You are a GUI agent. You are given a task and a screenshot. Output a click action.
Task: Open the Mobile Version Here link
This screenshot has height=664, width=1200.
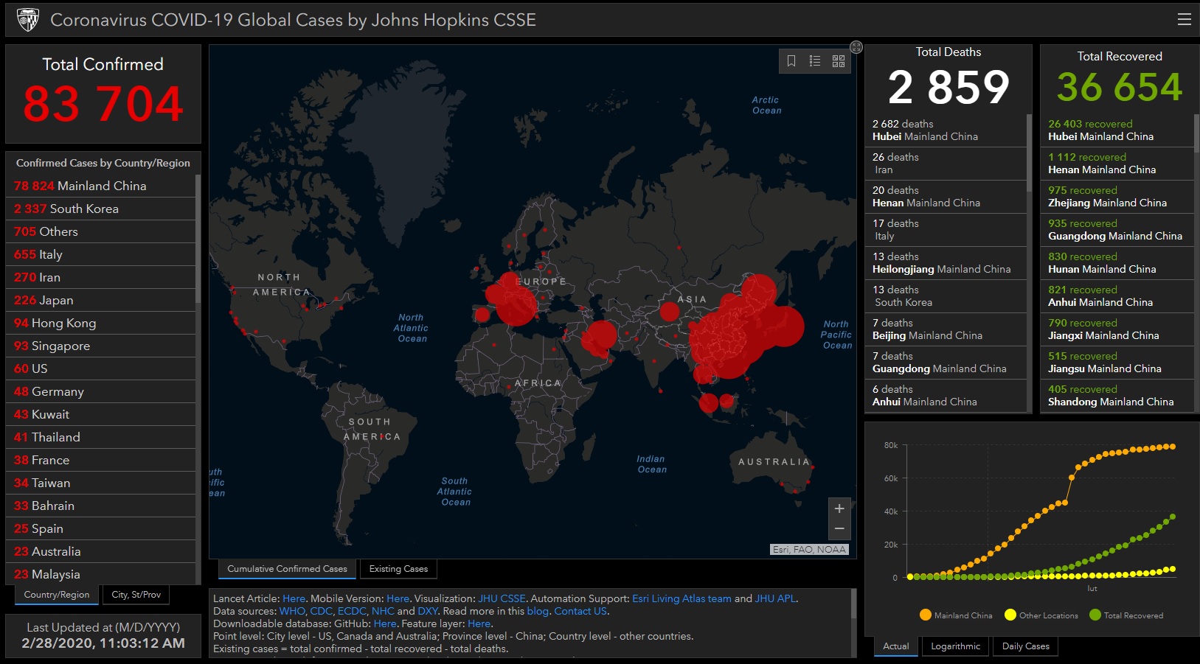(398, 598)
